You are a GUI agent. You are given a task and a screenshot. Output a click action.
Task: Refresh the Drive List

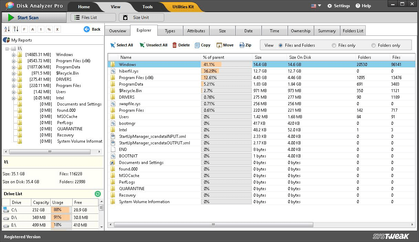(98, 194)
